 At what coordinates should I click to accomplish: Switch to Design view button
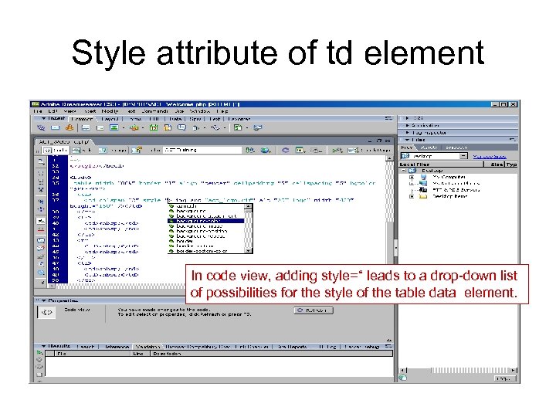[113, 151]
